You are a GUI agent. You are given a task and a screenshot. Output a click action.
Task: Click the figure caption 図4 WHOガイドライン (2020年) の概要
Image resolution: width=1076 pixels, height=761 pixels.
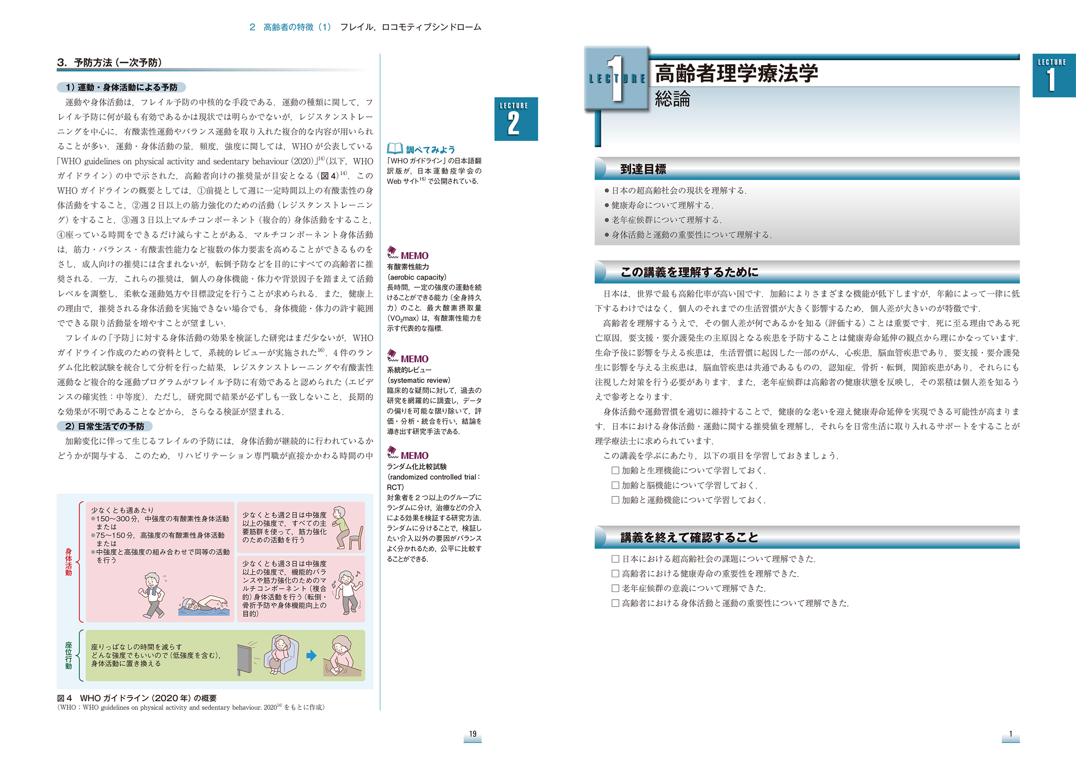(x=137, y=698)
